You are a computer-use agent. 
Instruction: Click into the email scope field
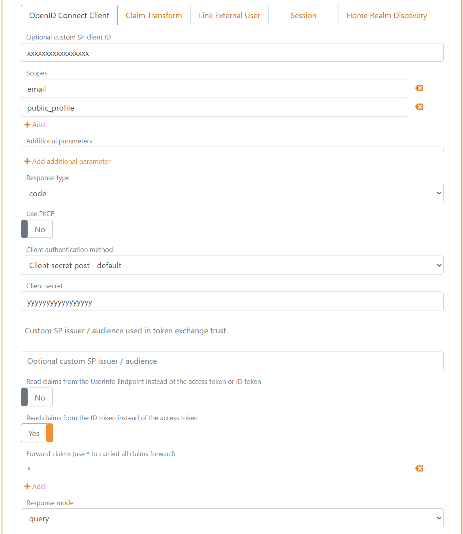214,88
